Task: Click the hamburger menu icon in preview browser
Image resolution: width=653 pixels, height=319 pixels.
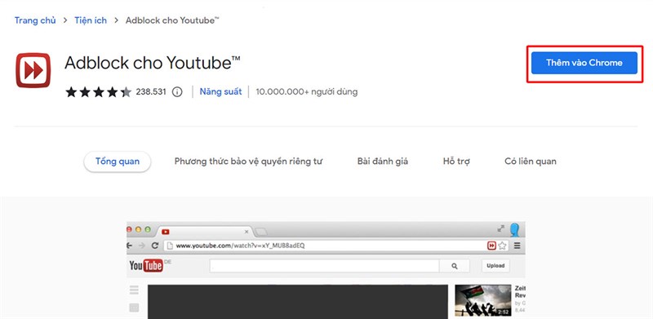Action: [x=517, y=246]
